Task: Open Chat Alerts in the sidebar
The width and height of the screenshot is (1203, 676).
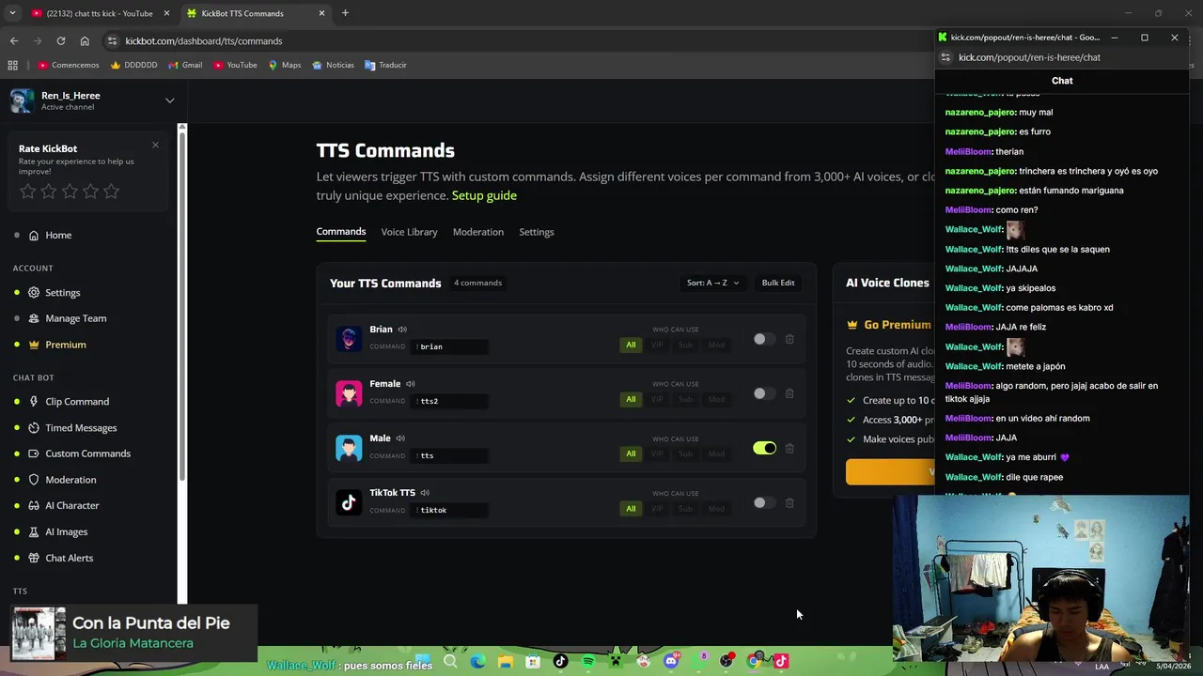Action: coord(70,558)
